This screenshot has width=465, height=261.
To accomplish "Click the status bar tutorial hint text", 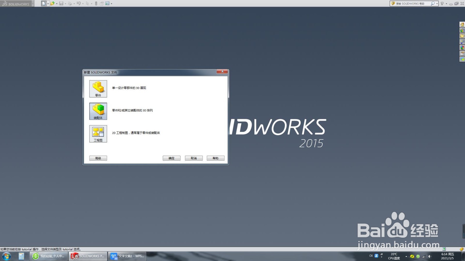I will 41,249.
